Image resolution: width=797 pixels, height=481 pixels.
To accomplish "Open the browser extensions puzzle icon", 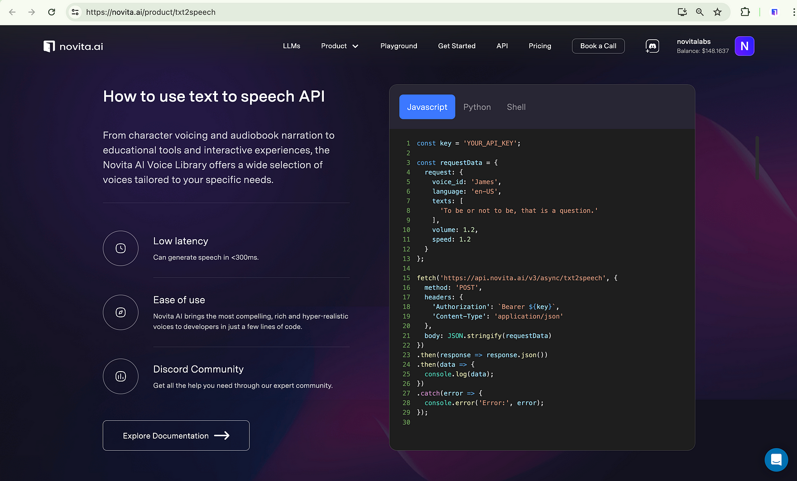I will click(745, 12).
